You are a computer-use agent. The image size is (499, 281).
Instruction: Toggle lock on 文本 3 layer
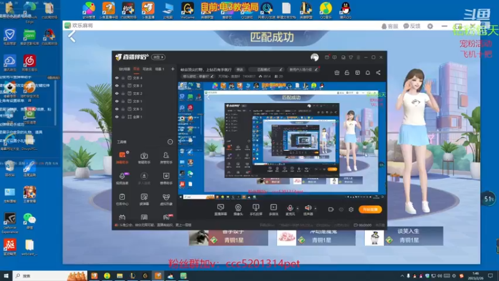pos(123,86)
